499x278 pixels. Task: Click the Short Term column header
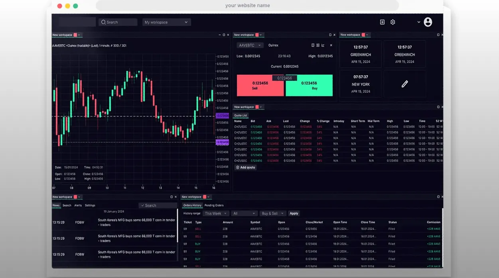tap(358, 121)
